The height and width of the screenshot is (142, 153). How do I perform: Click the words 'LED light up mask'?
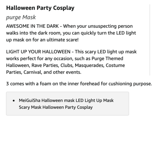tap(117, 52)
